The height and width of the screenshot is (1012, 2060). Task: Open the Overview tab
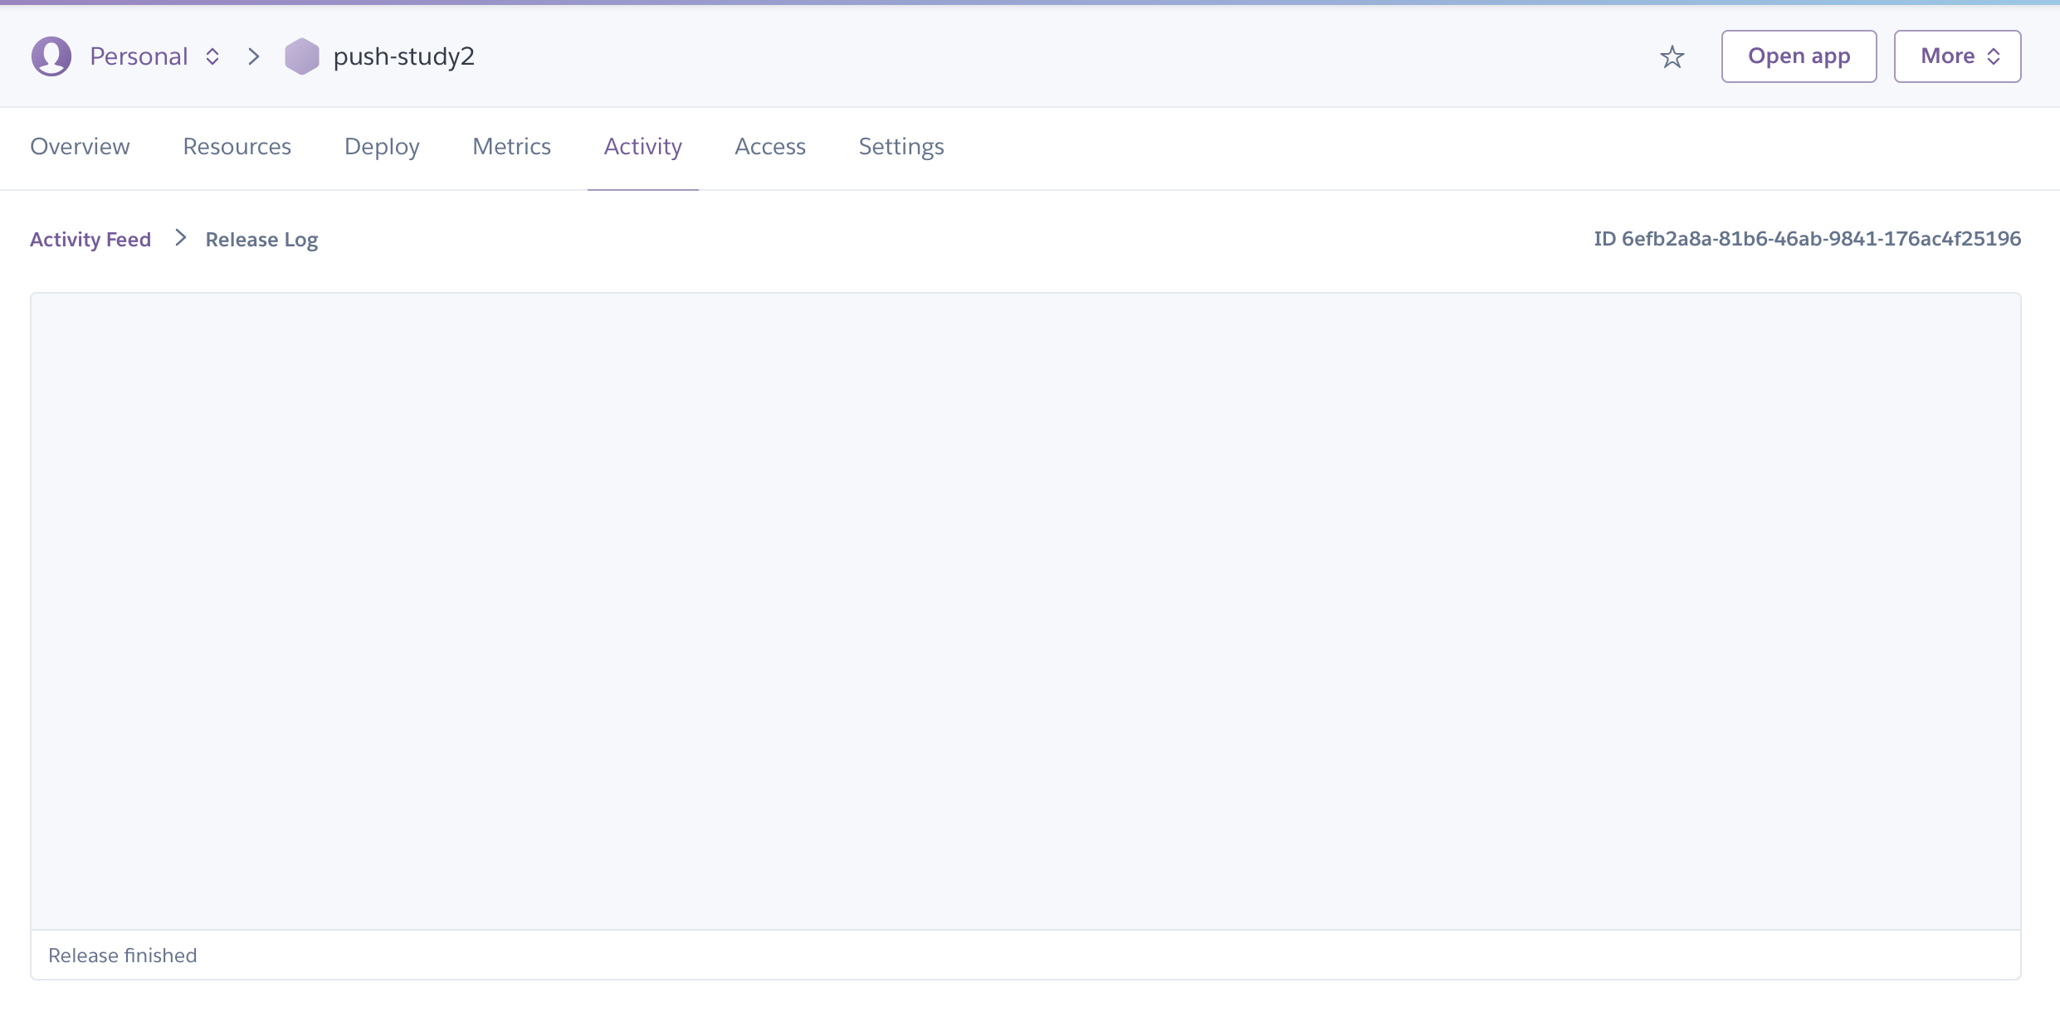click(x=80, y=147)
